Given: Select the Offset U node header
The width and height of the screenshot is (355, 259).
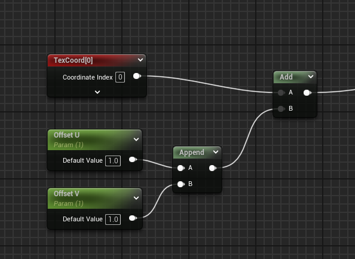Looking at the screenshot, I should [95, 139].
